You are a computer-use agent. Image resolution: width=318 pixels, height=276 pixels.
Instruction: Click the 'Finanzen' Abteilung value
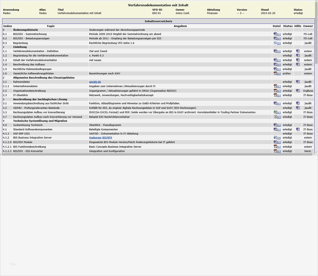212,13
